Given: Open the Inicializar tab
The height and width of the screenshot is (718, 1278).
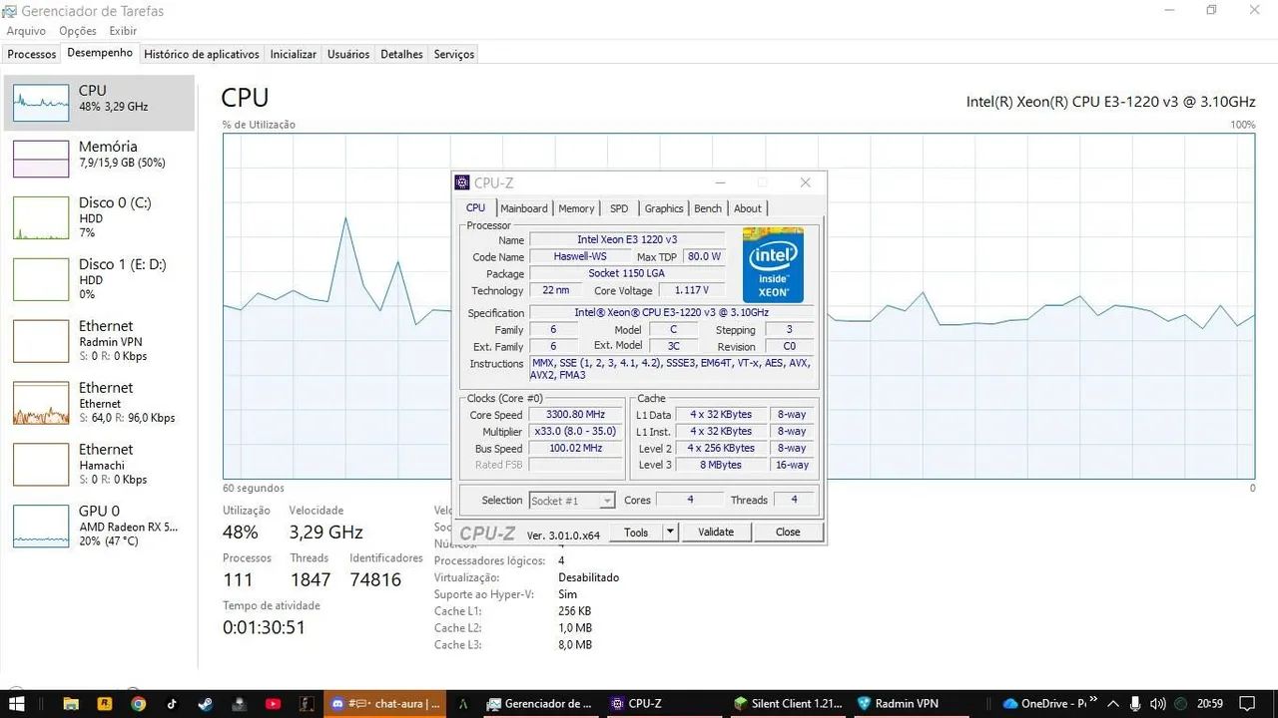Looking at the screenshot, I should 294,54.
